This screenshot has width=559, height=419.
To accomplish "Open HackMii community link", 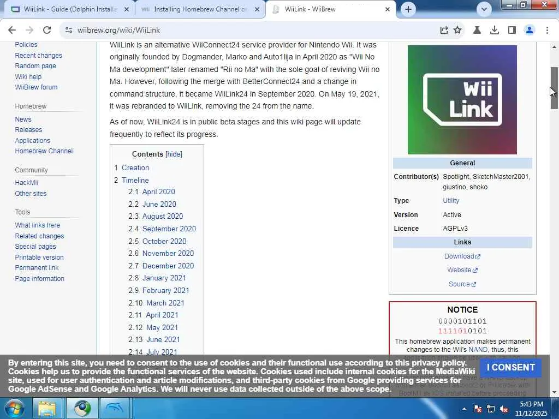I will 26,183.
